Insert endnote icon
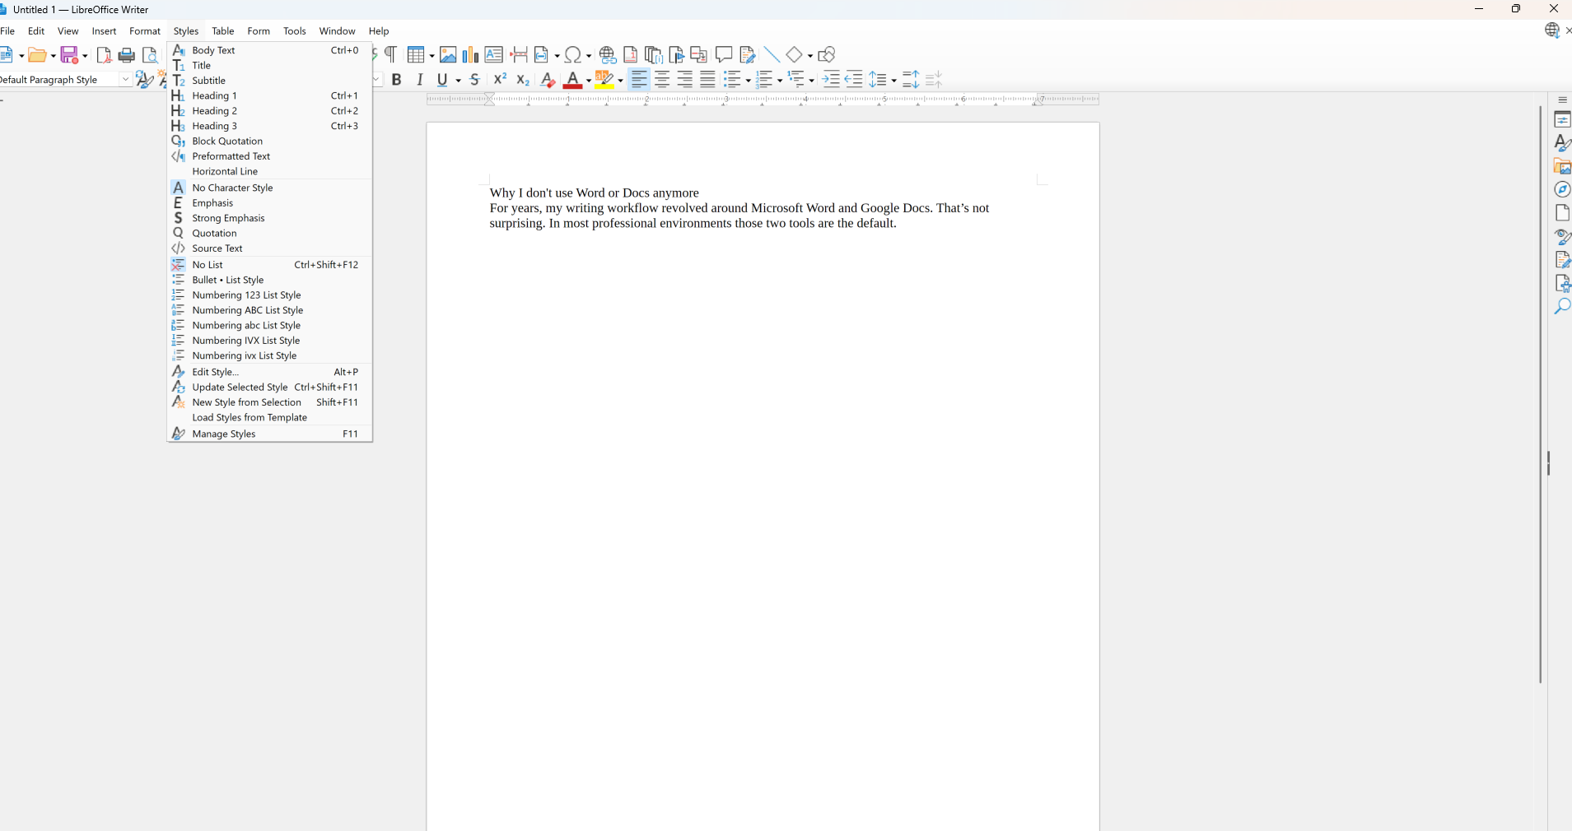The height and width of the screenshot is (831, 1572). 654,54
